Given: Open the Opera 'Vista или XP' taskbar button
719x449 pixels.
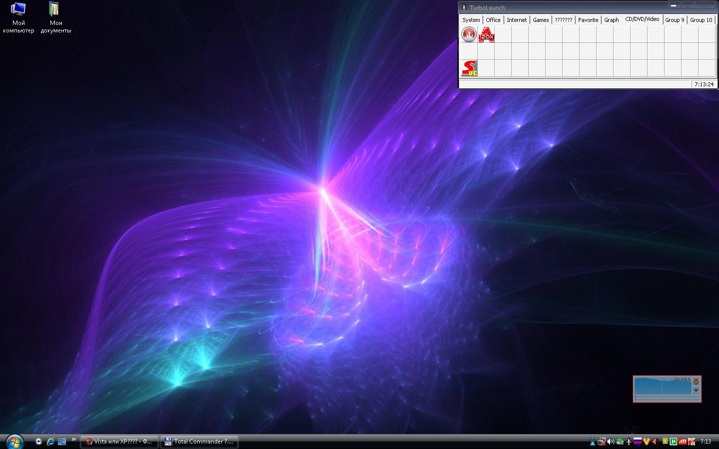Looking at the screenshot, I should point(119,442).
